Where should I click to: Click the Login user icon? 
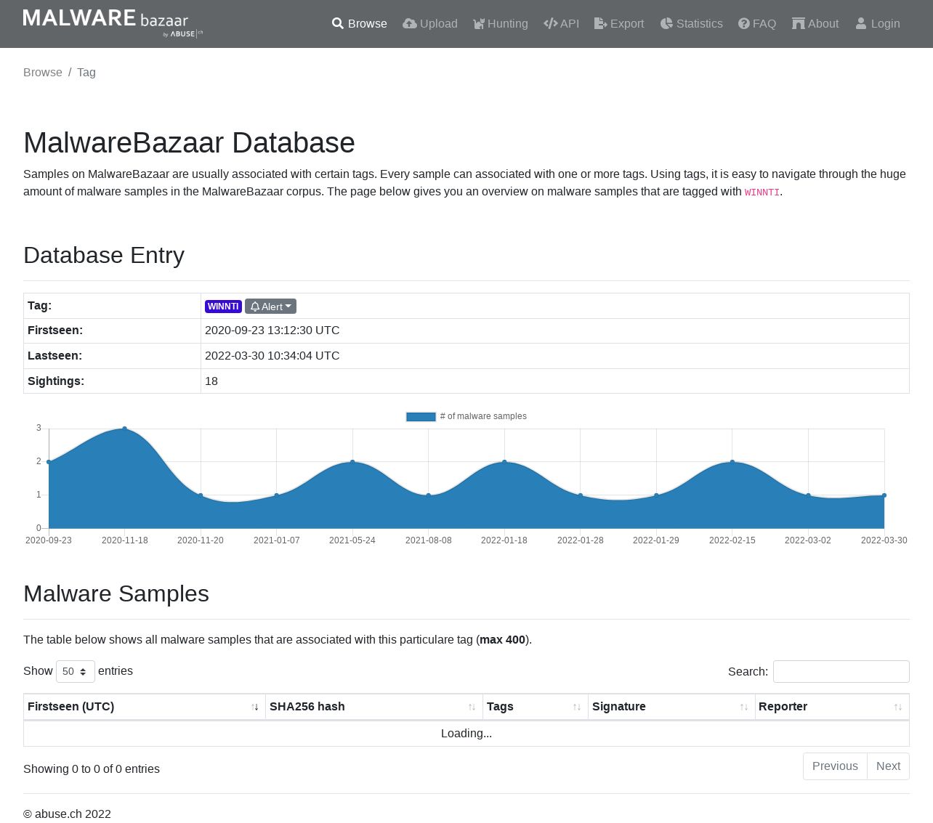pos(861,24)
